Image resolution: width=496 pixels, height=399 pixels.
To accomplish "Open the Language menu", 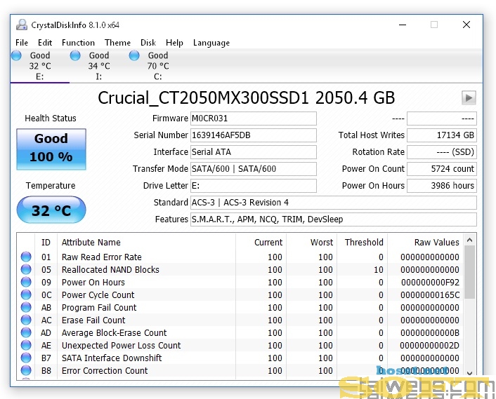I will pos(211,43).
